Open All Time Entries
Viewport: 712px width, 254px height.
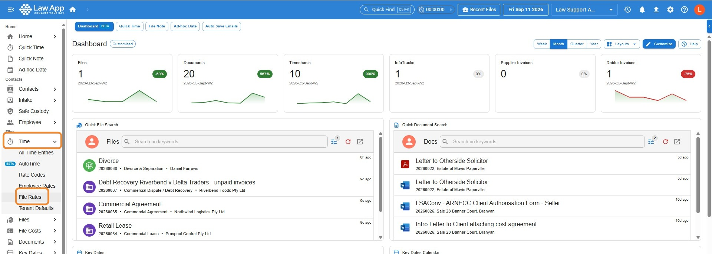coord(36,153)
